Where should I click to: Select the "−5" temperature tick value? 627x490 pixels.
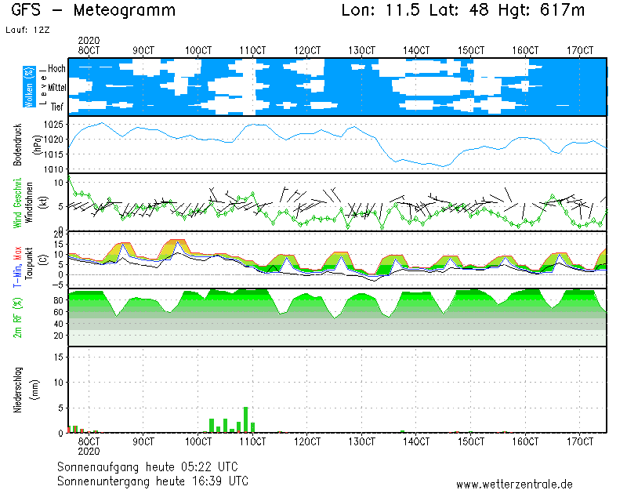(x=57, y=285)
